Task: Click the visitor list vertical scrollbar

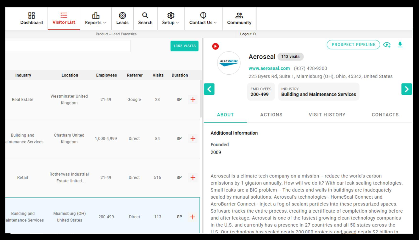Action: (x=201, y=99)
